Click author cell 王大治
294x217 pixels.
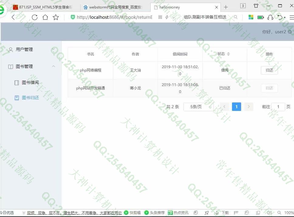coord(135,70)
